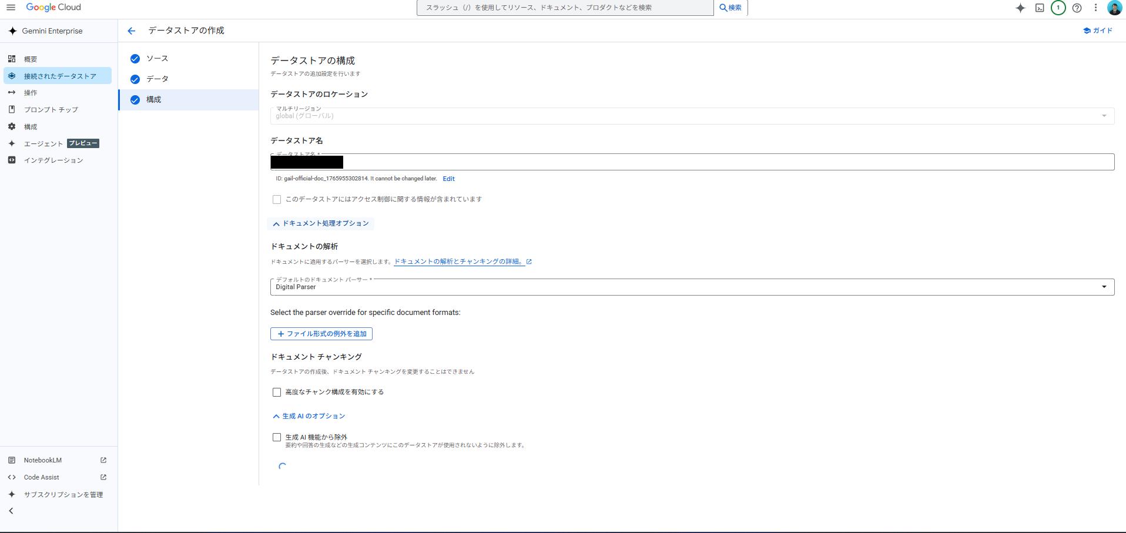The width and height of the screenshot is (1126, 533).
Task: Click the green notification badge
Action: tap(1058, 8)
